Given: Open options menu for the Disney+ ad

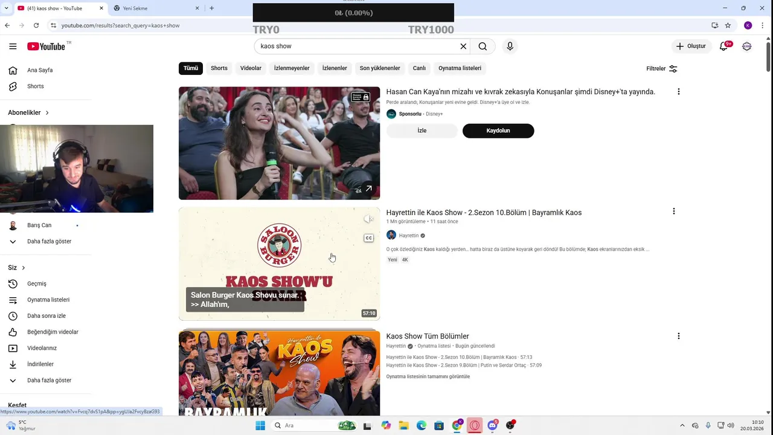Looking at the screenshot, I should (678, 92).
